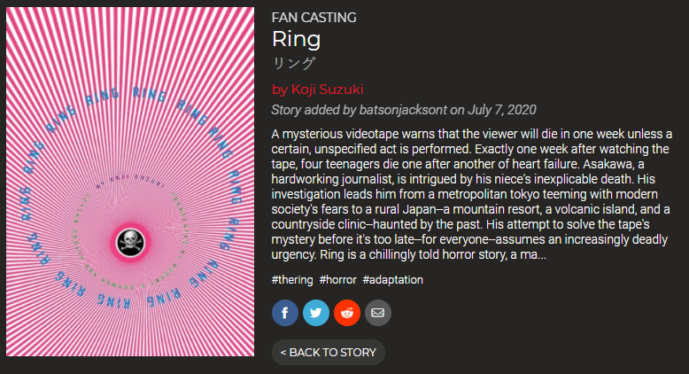
Task: Click the skull and crossbones on the cover
Action: [130, 242]
